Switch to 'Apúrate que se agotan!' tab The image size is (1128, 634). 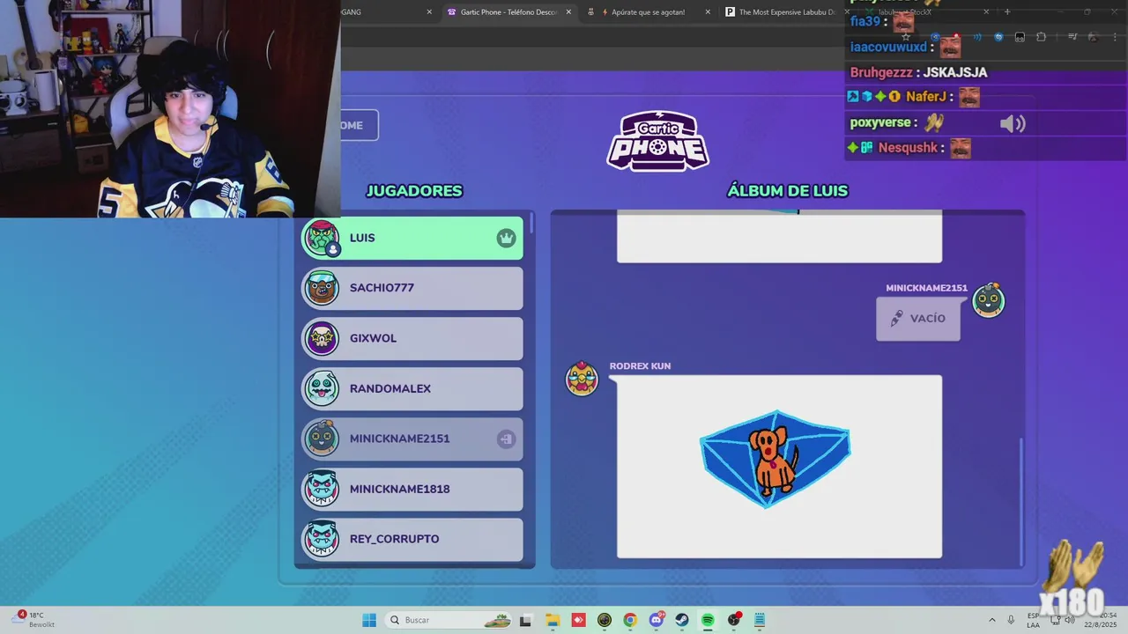pos(648,12)
